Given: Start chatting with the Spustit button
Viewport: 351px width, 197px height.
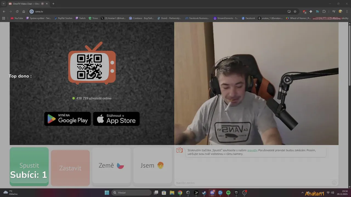Looking at the screenshot, I should pos(29,167).
